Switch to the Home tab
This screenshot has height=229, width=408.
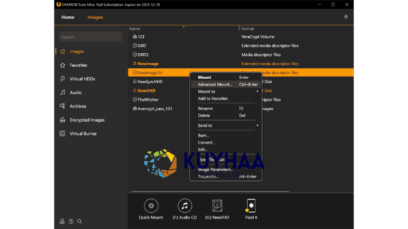pos(68,17)
